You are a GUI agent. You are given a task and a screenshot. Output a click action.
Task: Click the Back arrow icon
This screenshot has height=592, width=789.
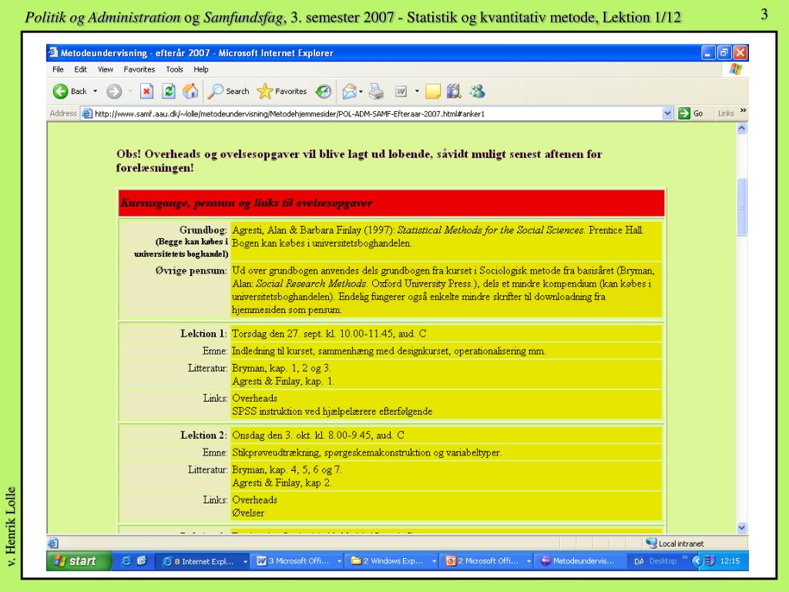click(x=60, y=91)
